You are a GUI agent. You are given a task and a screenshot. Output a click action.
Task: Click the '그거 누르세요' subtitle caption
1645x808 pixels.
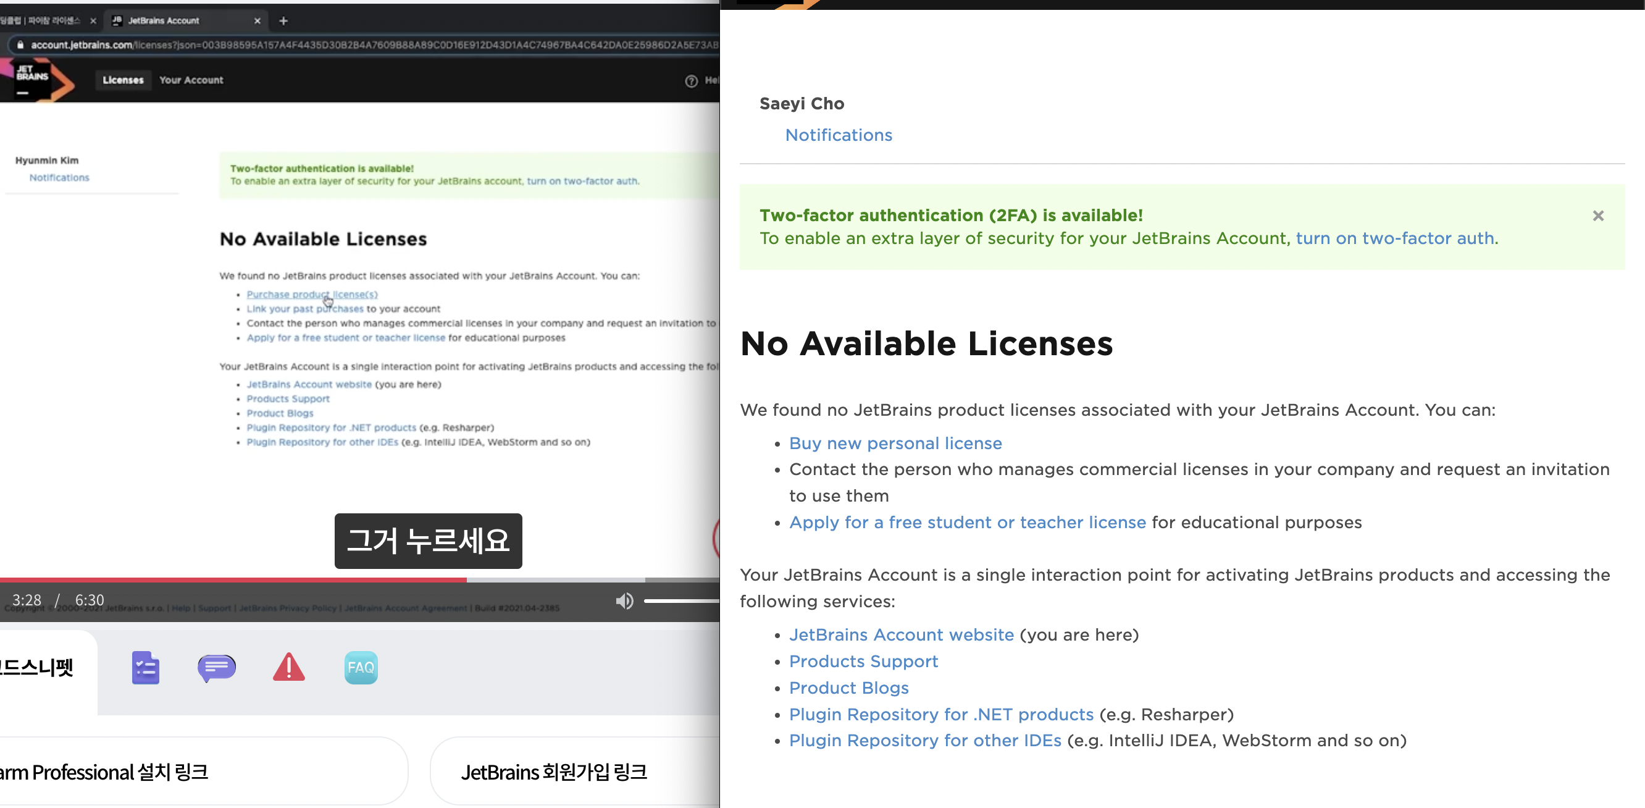point(428,541)
